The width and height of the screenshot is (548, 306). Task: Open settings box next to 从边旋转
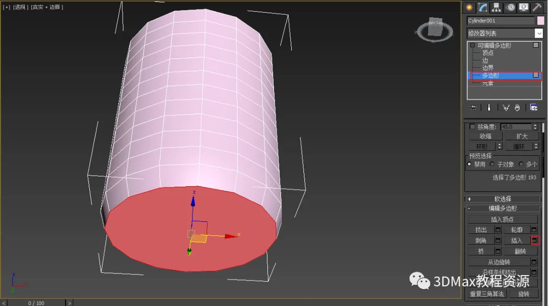tap(534, 262)
